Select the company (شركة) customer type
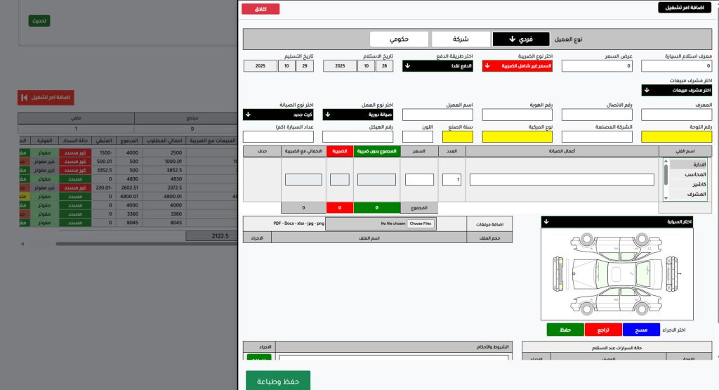Screen dimensions: 719x390 coord(461,39)
